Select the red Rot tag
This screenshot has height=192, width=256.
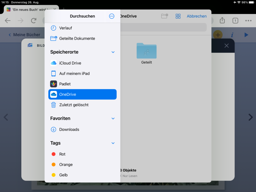point(62,154)
